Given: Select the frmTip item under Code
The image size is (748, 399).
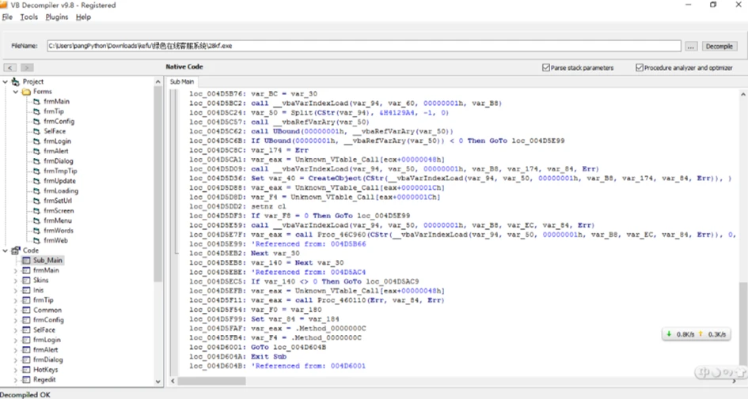Looking at the screenshot, I should pyautogui.click(x=43, y=300).
